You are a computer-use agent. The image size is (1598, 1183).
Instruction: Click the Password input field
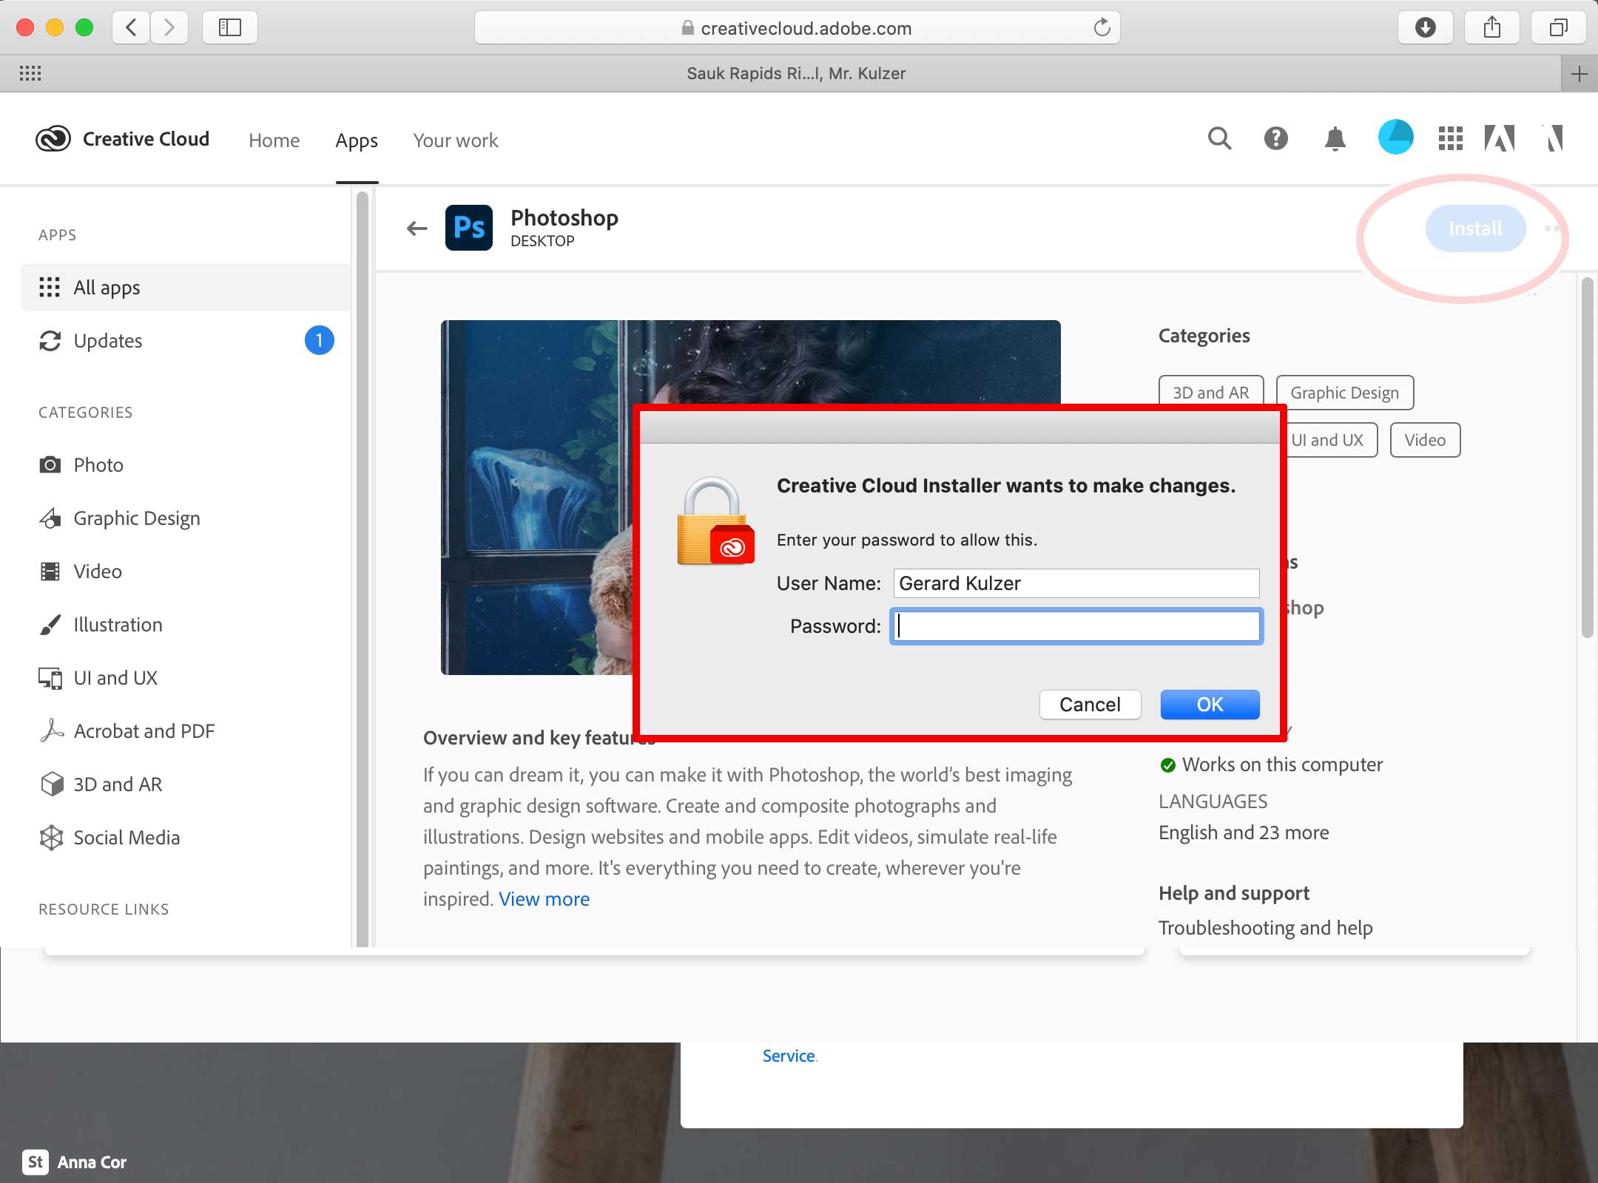1076,626
